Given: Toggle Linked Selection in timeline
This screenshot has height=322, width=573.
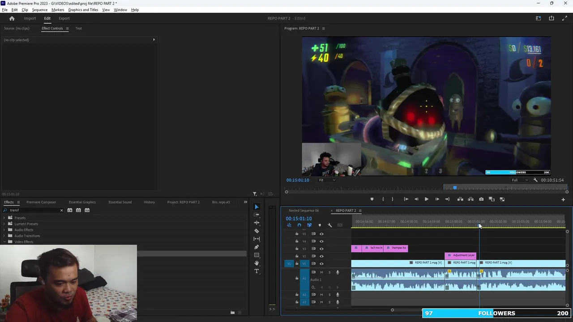Looking at the screenshot, I should coord(309,225).
